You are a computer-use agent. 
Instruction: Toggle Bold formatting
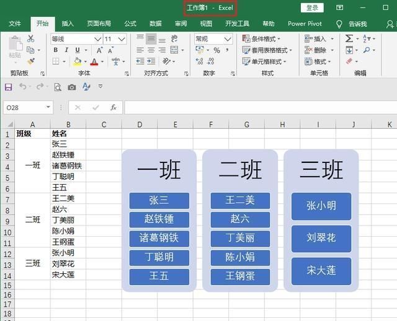coord(56,50)
